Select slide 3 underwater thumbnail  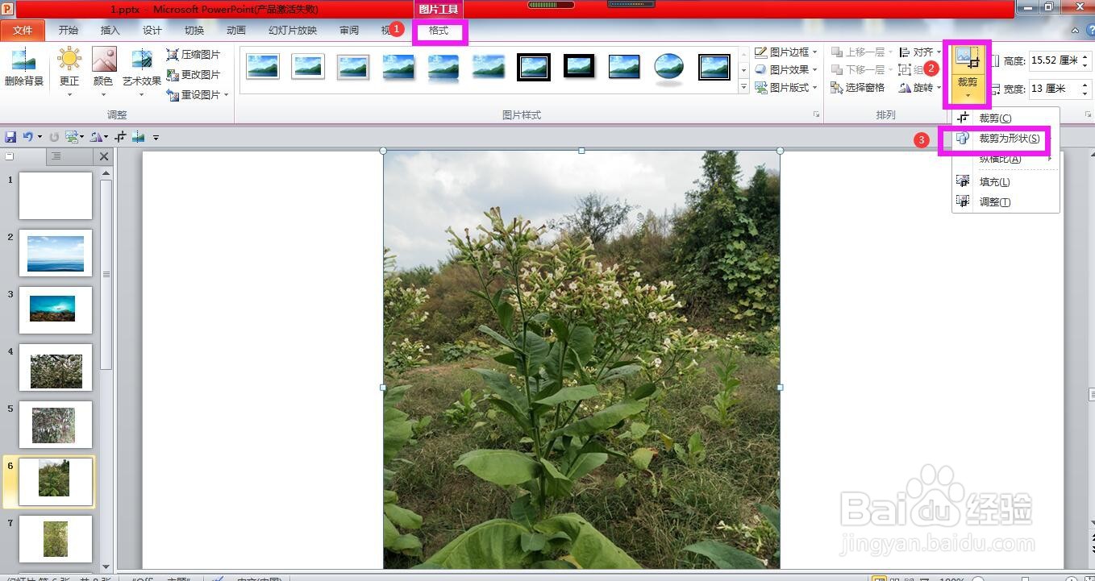(56, 310)
